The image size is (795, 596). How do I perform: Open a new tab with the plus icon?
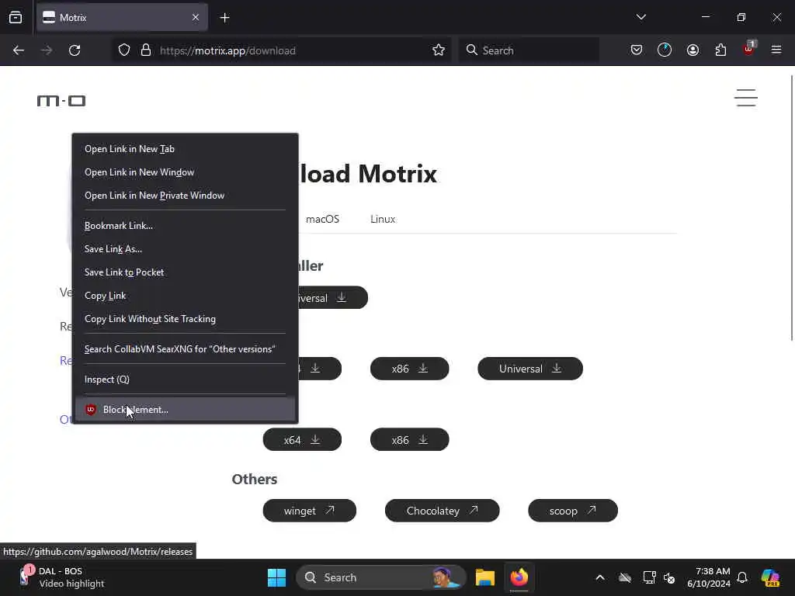click(x=224, y=18)
